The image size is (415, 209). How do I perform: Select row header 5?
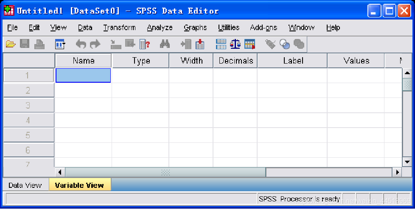(28, 135)
